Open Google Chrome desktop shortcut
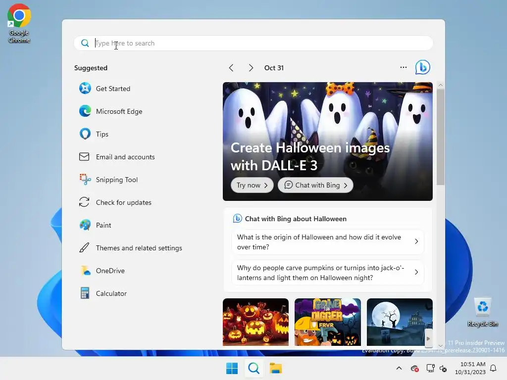The width and height of the screenshot is (507, 380). pos(19,23)
